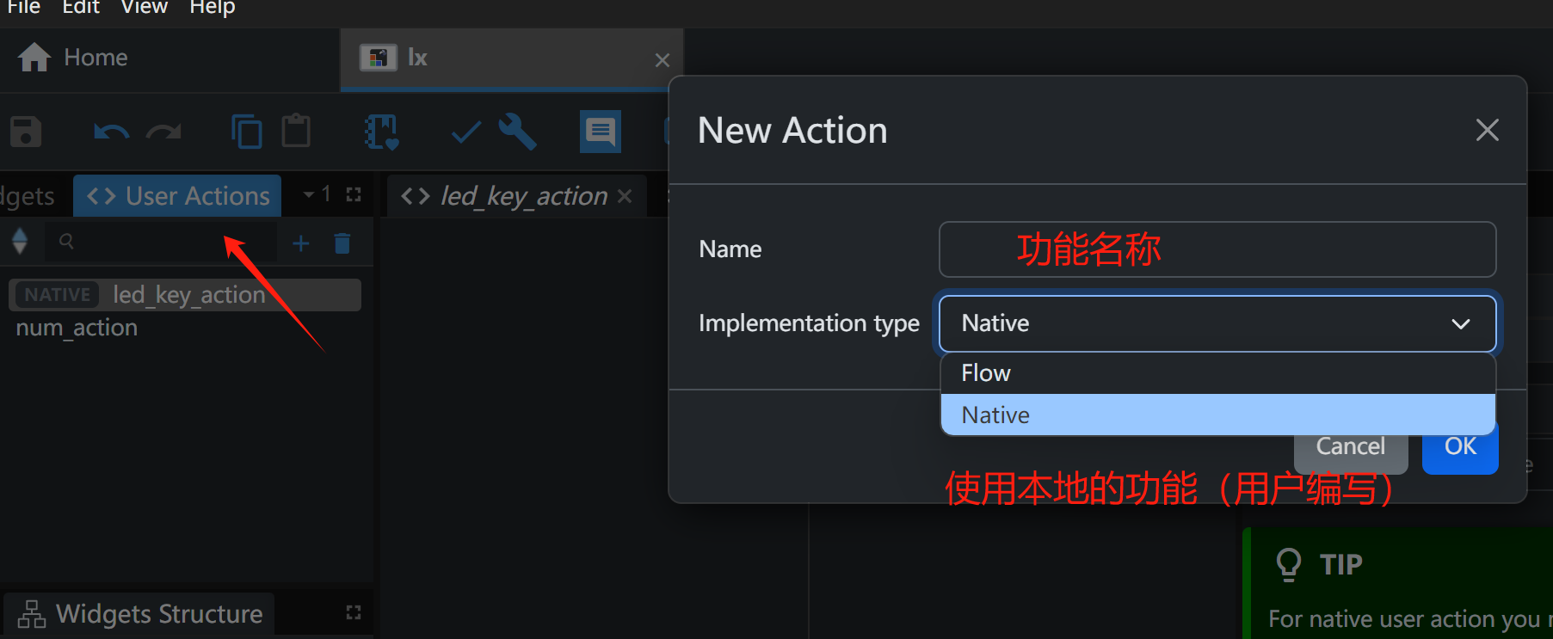Click the Check (checkmark) toolbar icon

point(465,132)
